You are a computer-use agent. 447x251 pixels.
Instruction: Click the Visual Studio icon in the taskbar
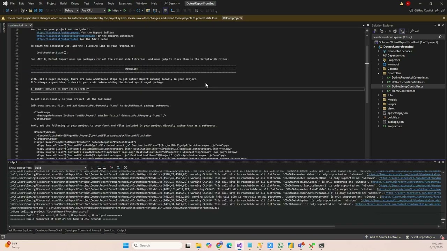pyautogui.click(x=239, y=245)
